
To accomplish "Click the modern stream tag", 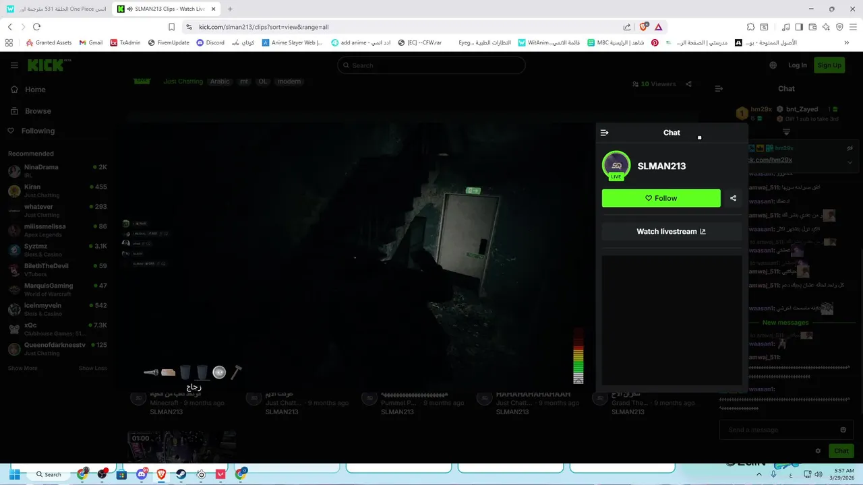I will pos(289,82).
